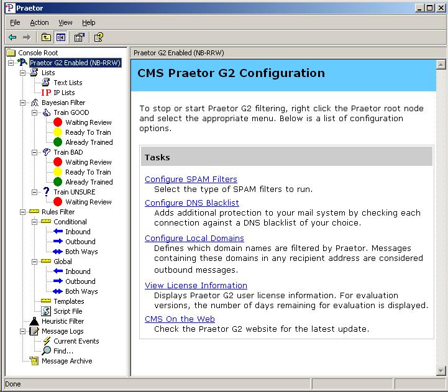The height and width of the screenshot is (392, 448).
Task: Open Configure Local Domains link
Action: pyautogui.click(x=194, y=238)
